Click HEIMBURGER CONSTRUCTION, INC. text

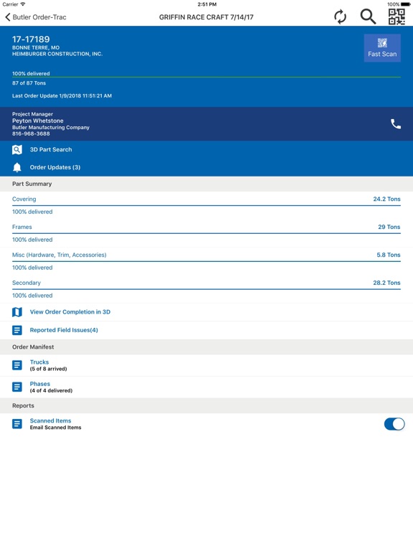[x=57, y=54]
